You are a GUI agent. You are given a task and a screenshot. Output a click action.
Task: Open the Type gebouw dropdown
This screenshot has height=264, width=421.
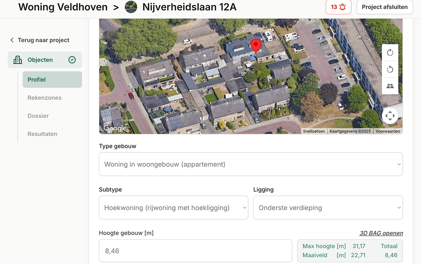click(x=251, y=164)
